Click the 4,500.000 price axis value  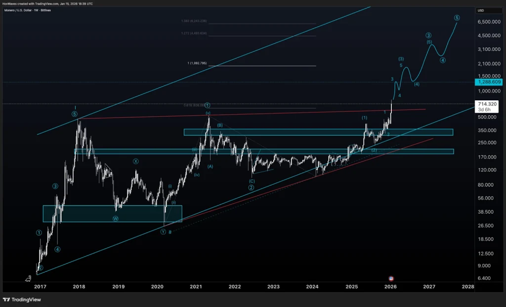pyautogui.click(x=489, y=36)
